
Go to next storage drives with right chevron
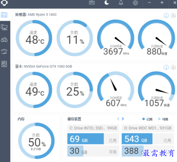[123, 119]
